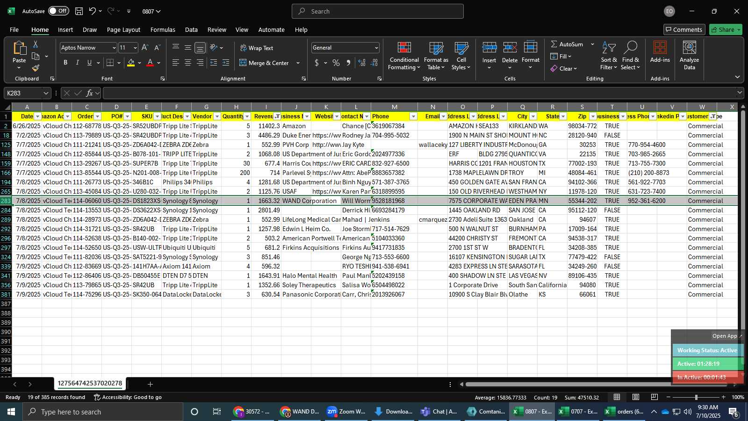Open Find & Select menu

click(631, 56)
